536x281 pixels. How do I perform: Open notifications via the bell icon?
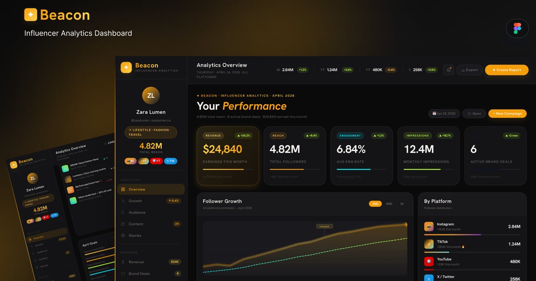[448, 70]
